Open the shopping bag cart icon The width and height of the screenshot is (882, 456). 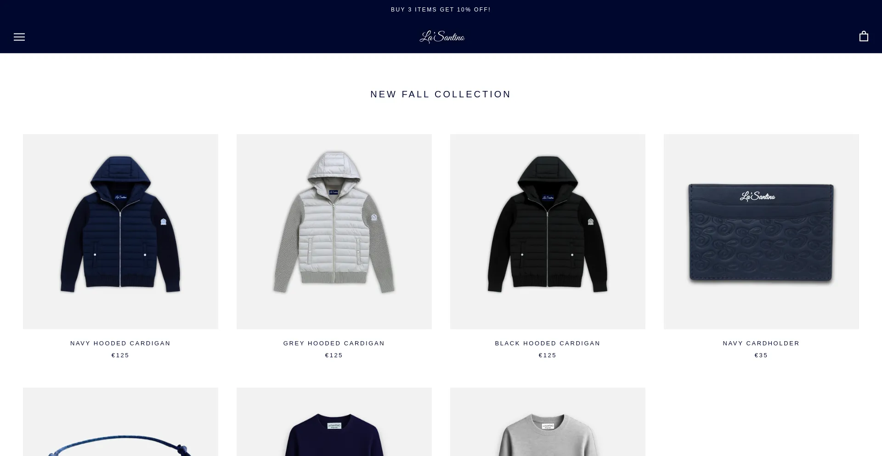click(864, 36)
